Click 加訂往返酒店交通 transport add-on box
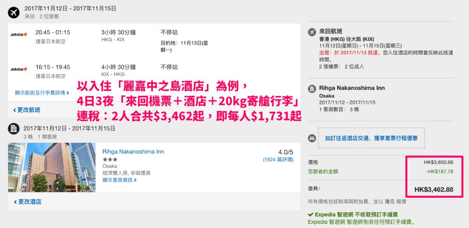This screenshot has height=228, width=469. pos(371,138)
